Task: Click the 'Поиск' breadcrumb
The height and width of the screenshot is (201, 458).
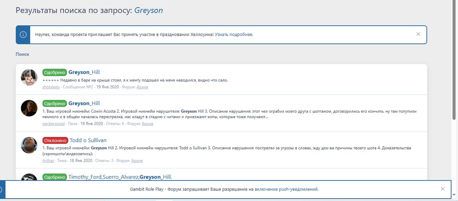Action: [x=22, y=54]
